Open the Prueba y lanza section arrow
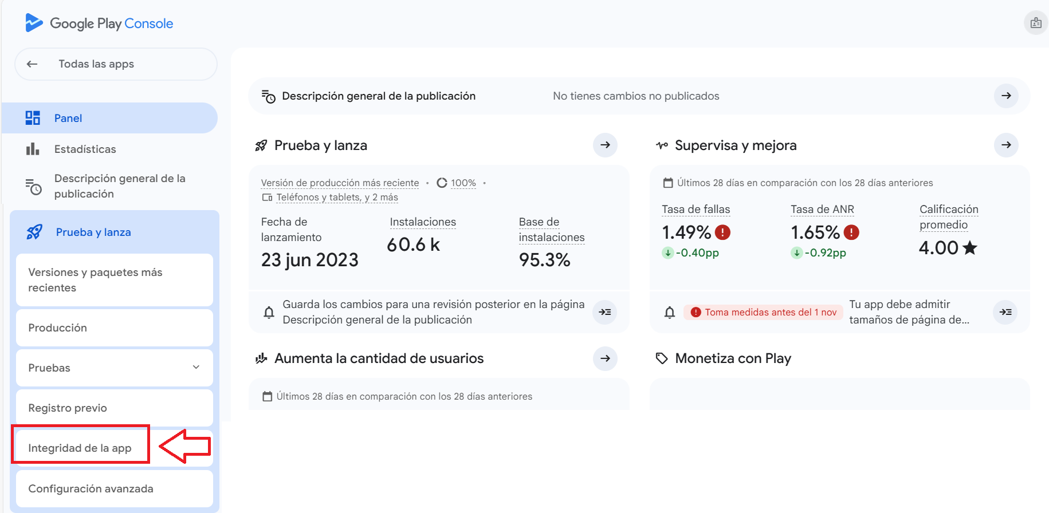 pos(604,145)
